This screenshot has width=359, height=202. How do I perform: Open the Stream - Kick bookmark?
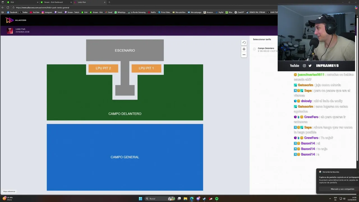tap(96, 12)
